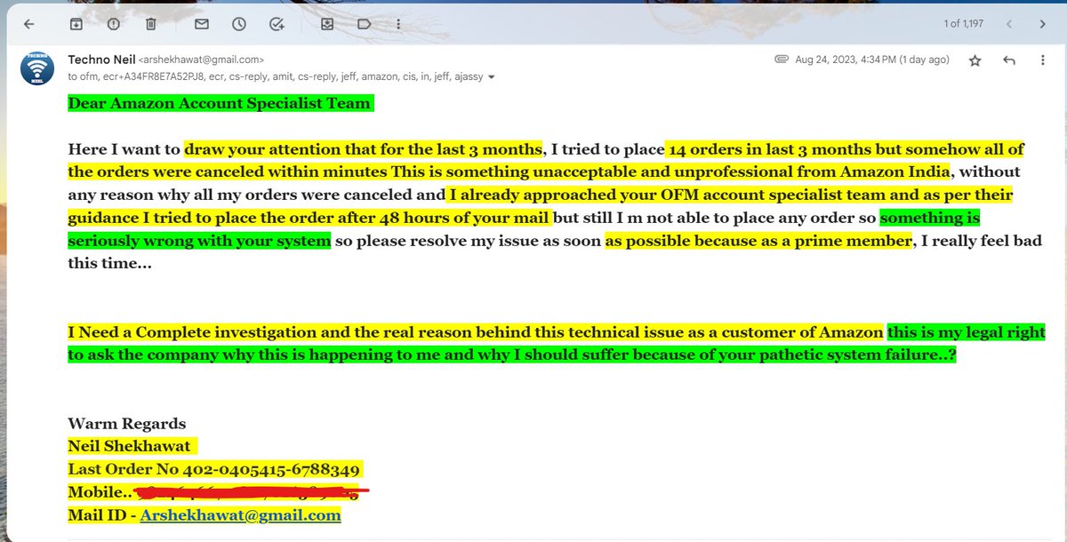This screenshot has height=542, width=1067.
Task: Select the 'Dear Amazon Account Specialist Team' greeting
Action: coord(219,103)
